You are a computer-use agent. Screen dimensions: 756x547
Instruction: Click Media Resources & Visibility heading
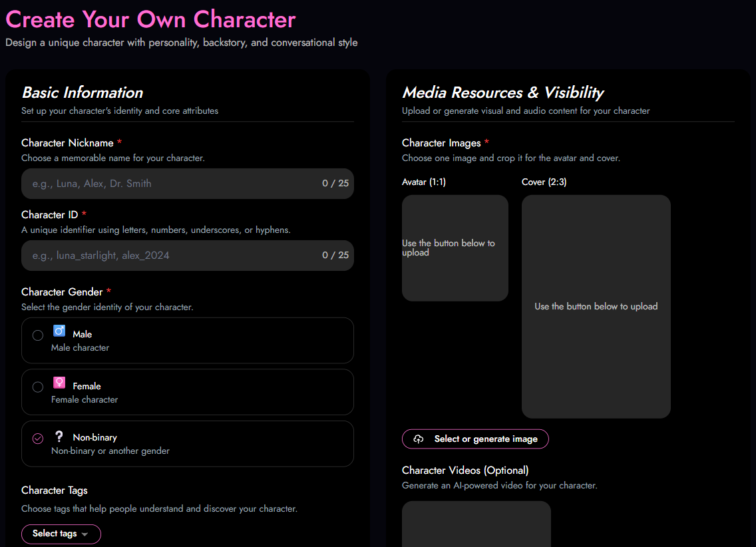(503, 92)
